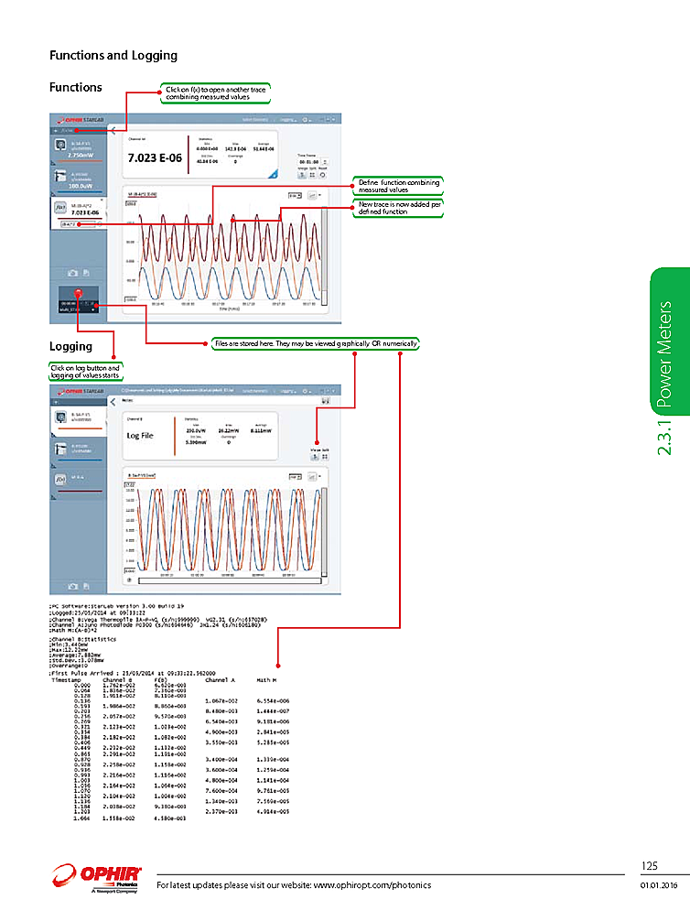The image size is (690, 921).
Task: Open Select Device(s) menu in top bar
Action: pos(255,119)
